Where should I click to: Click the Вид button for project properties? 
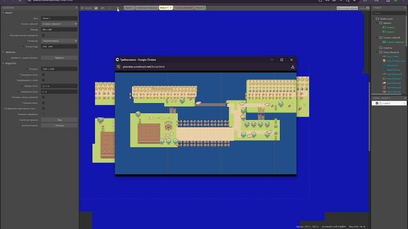[x=59, y=120]
